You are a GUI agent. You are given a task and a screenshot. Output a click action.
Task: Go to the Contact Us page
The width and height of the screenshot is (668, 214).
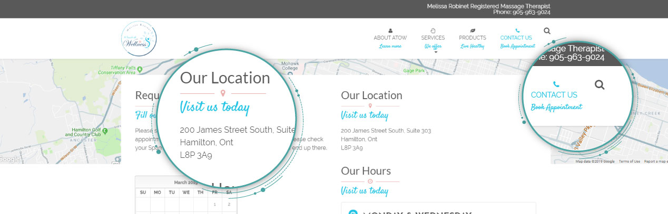tap(516, 38)
